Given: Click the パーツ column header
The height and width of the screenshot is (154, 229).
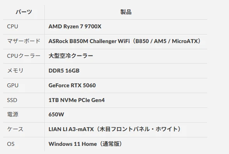Looking at the screenshot, I should pos(24,12).
